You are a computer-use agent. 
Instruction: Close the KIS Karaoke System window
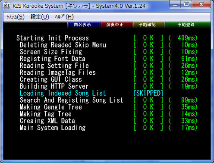tap(201, 5)
